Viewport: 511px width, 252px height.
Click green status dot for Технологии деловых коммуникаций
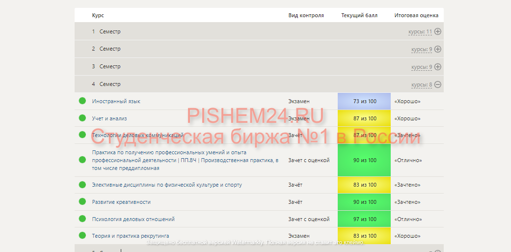82,135
